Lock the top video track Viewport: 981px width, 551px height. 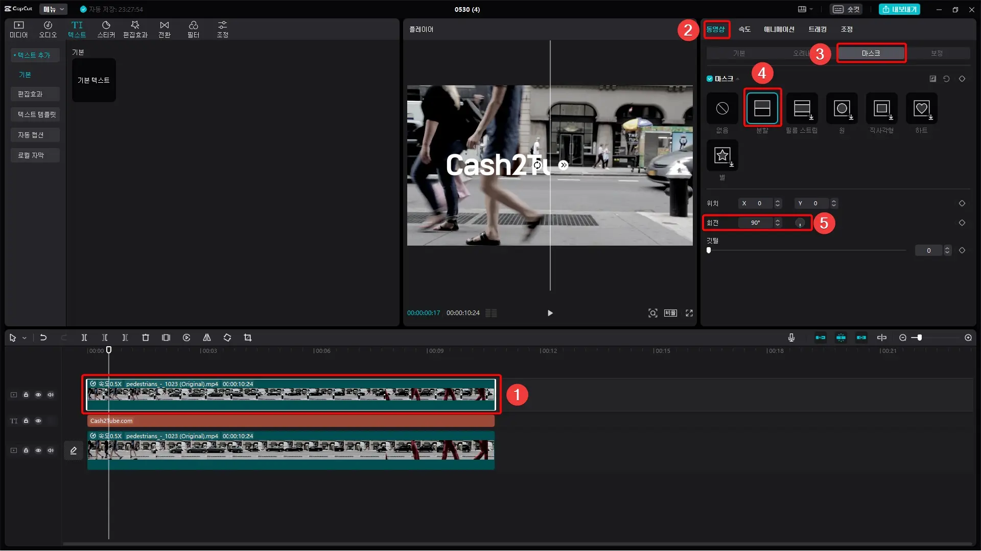pyautogui.click(x=26, y=395)
